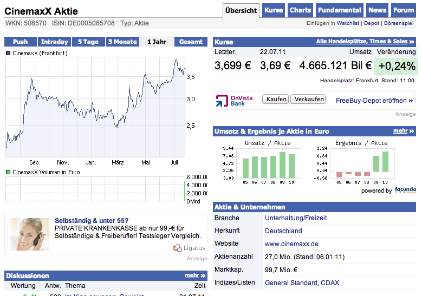Click the woman photo in the advertisement

(x=26, y=234)
